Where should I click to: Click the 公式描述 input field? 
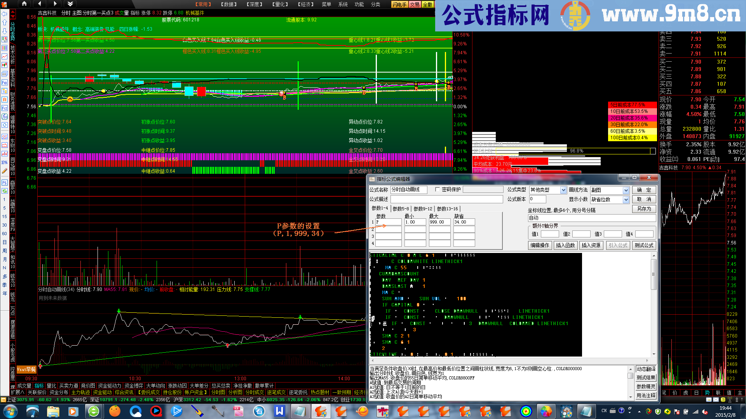(x=446, y=199)
